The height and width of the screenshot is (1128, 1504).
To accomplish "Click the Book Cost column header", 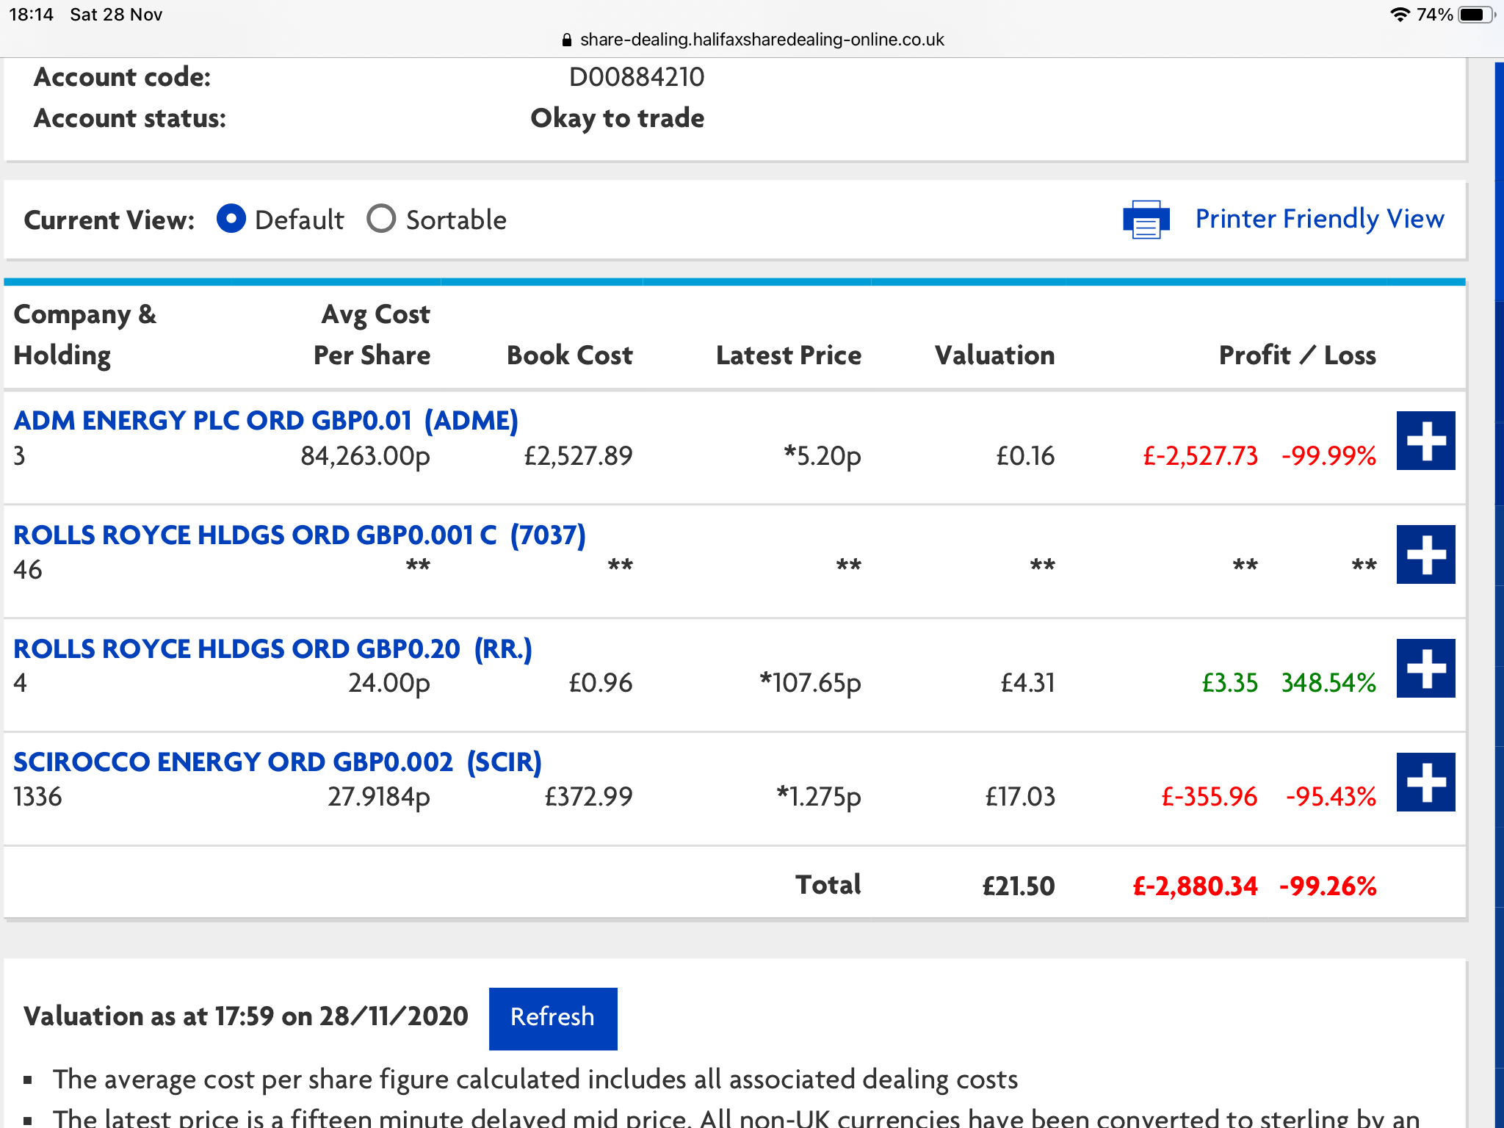I will [570, 355].
